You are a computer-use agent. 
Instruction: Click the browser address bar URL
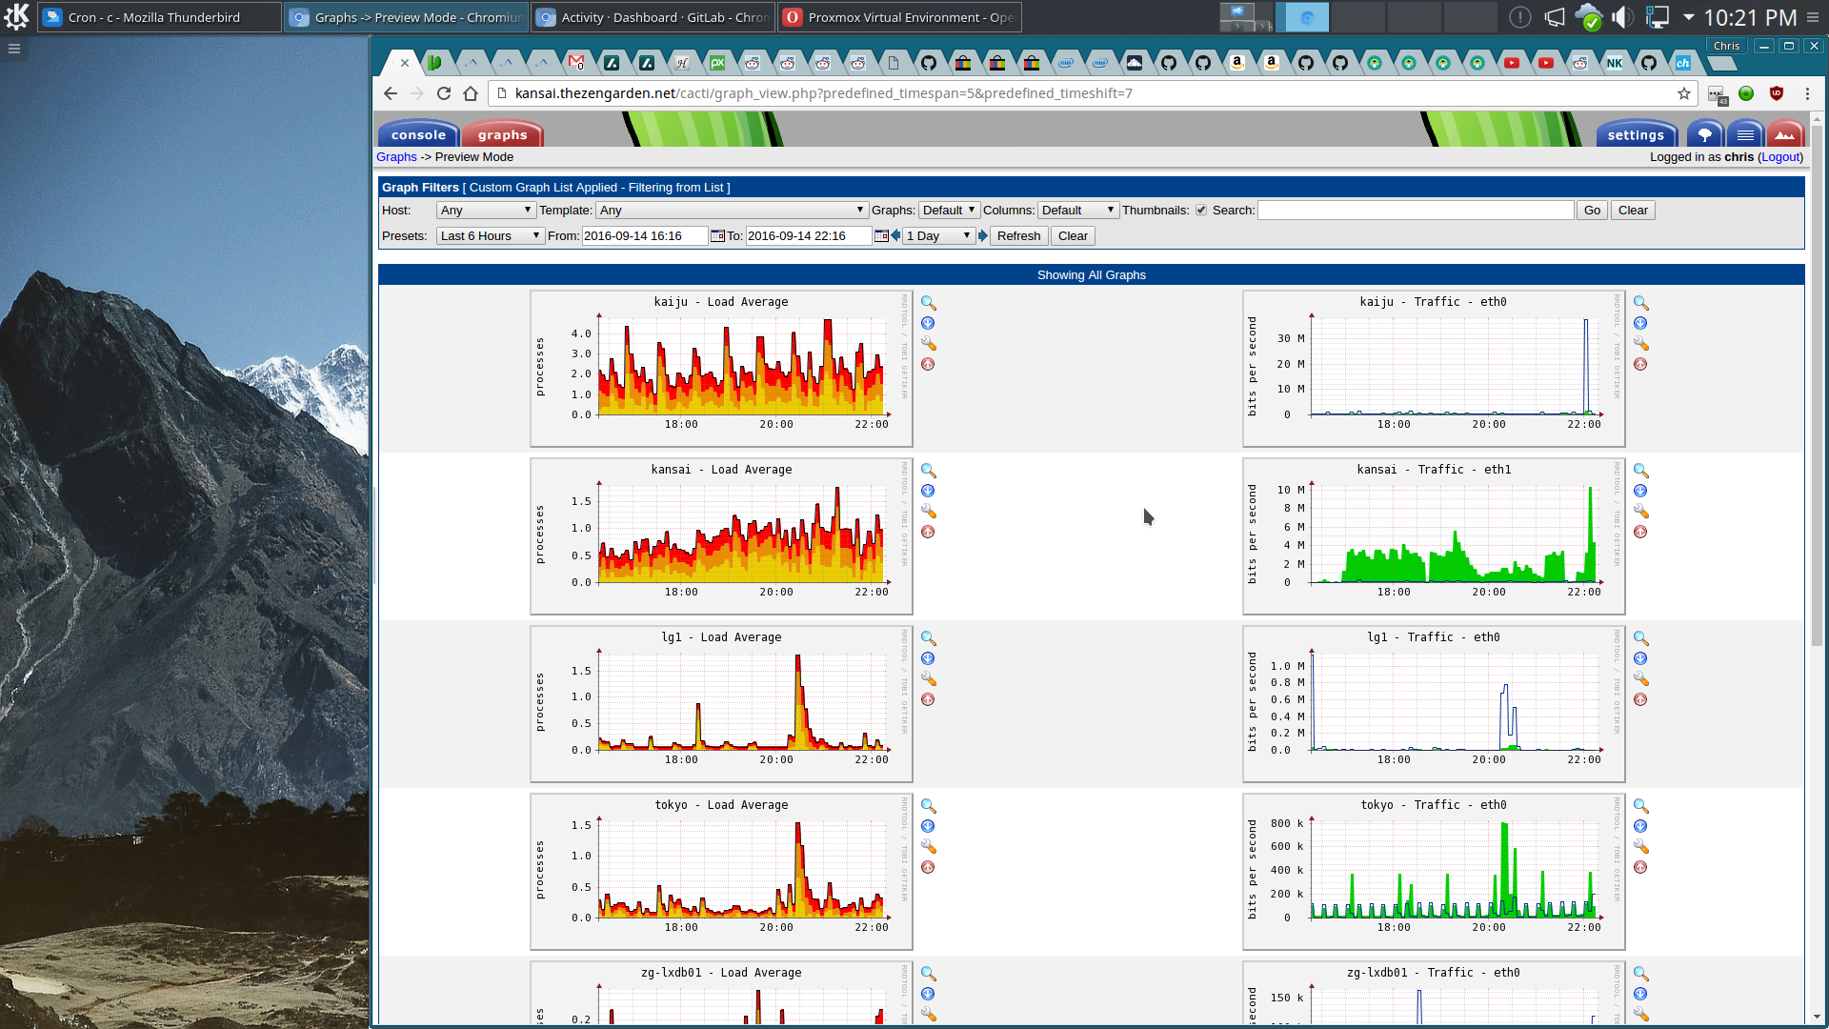(824, 93)
